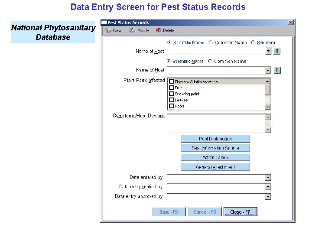Click the window icon in Pest Status Records title bar
The width and height of the screenshot is (312, 234).
point(104,23)
